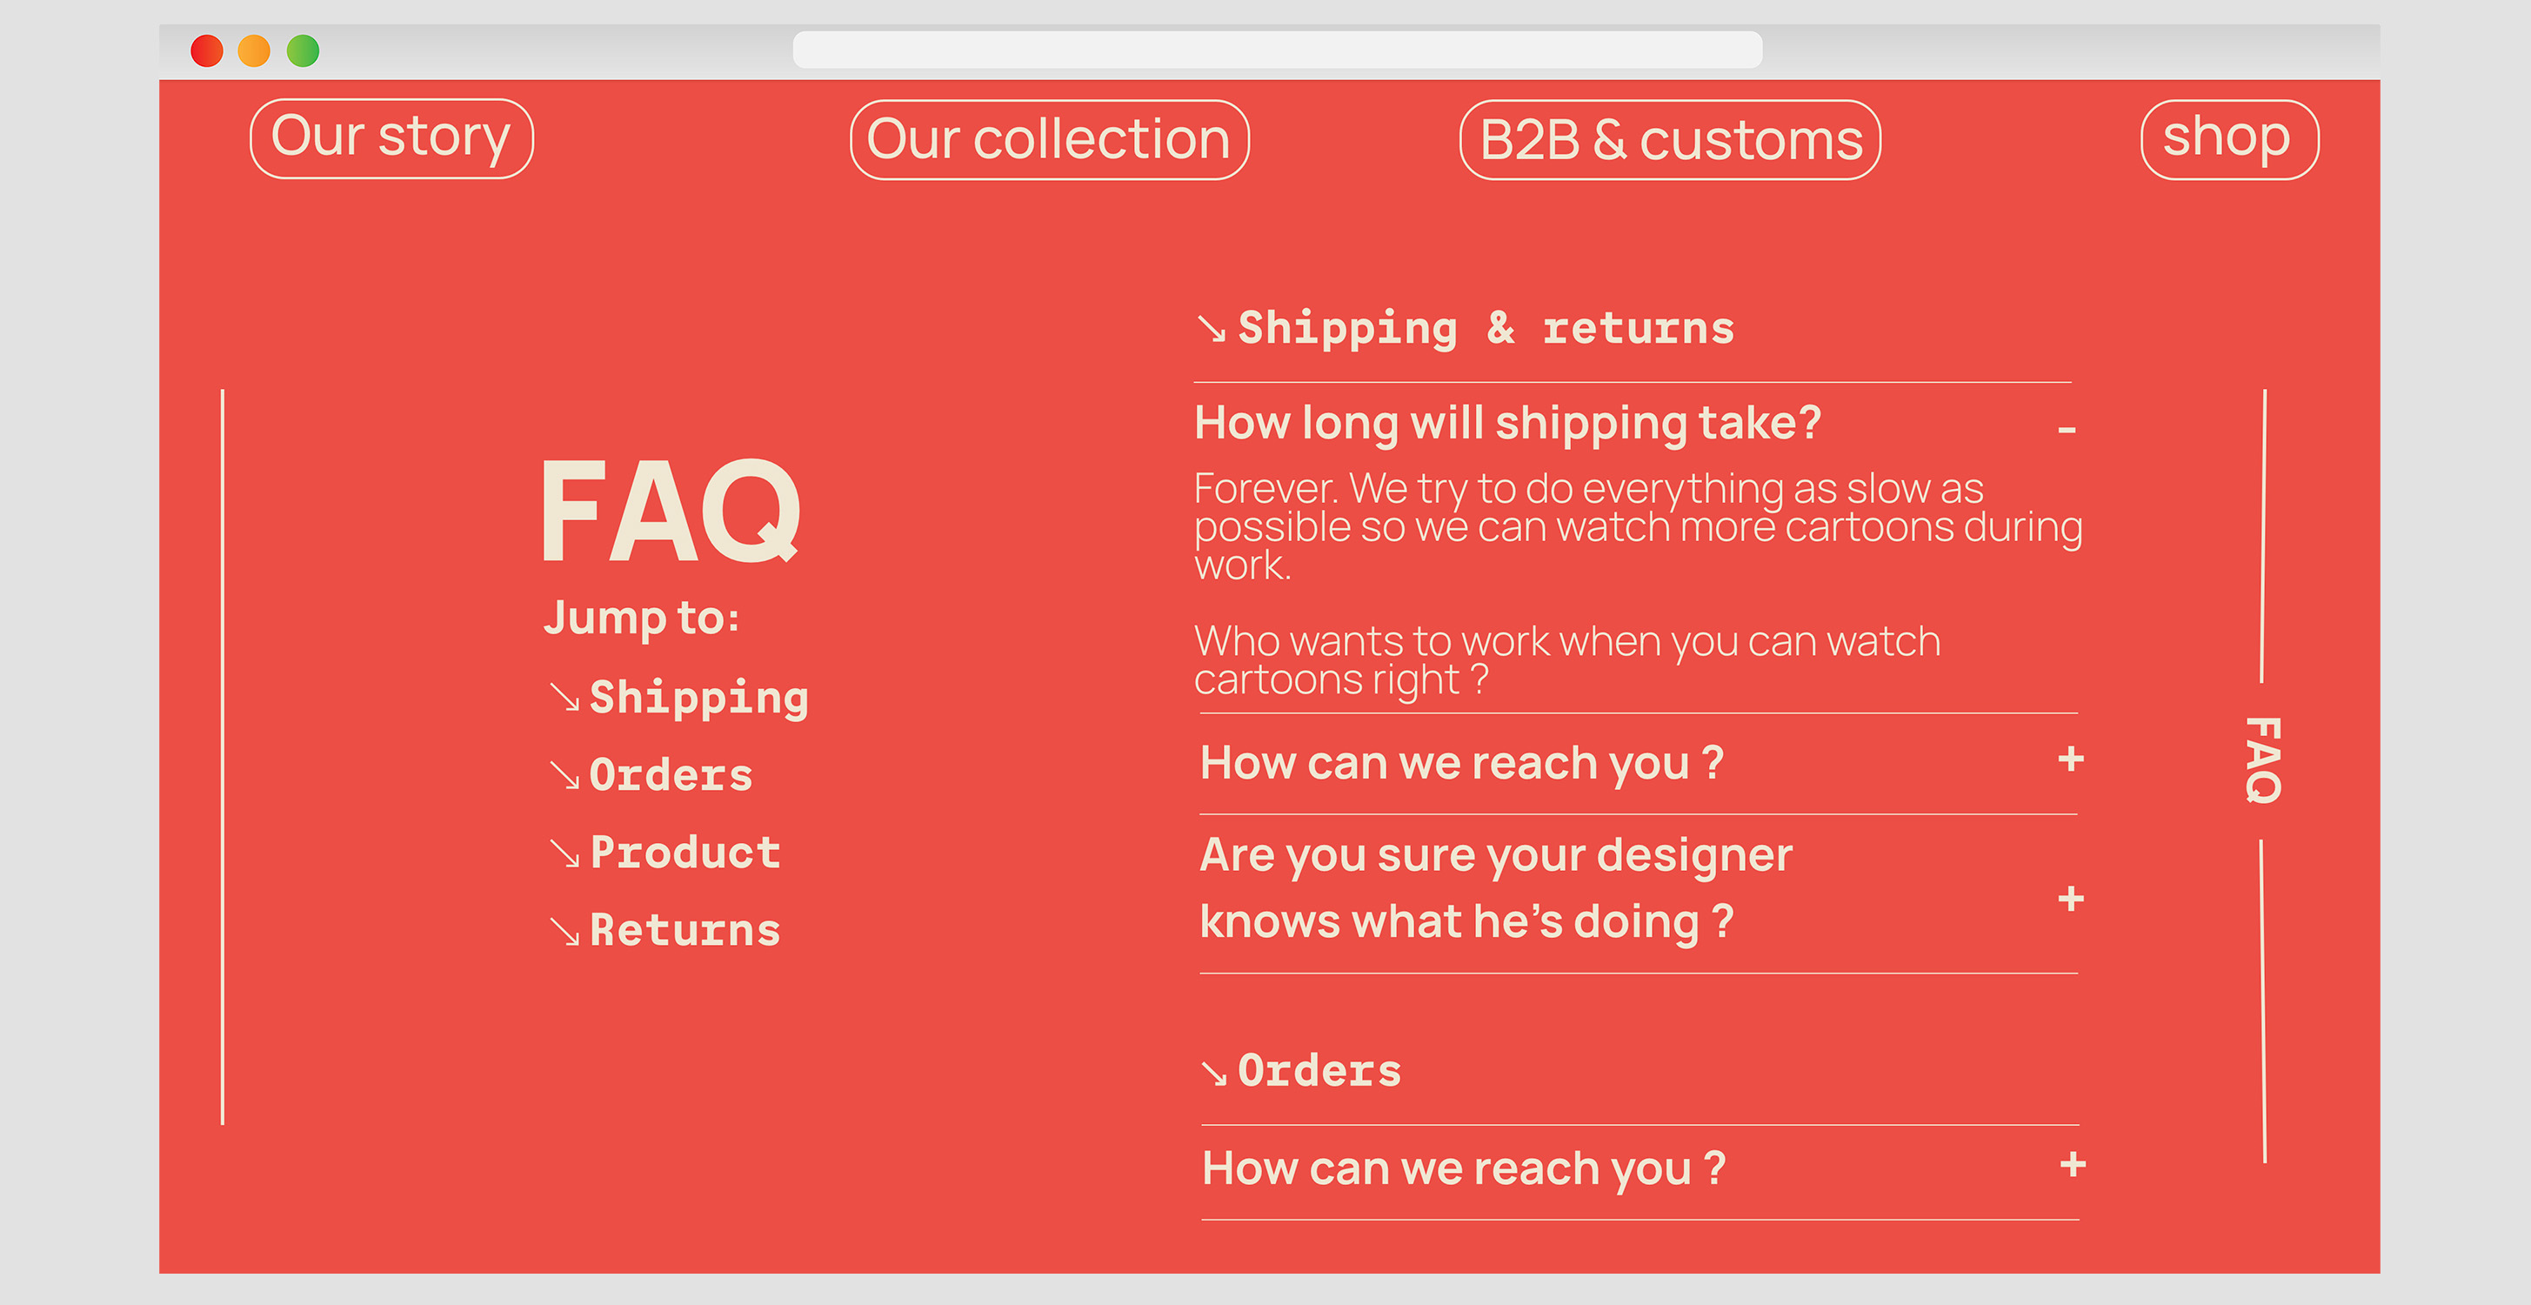Click the 'How long will shipping take?' question

1507,424
